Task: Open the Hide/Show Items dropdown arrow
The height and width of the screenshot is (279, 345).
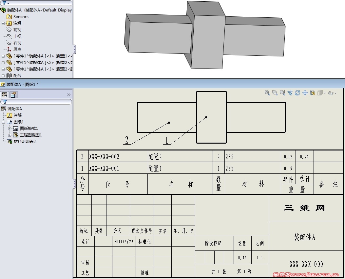Action: pyautogui.click(x=335, y=93)
